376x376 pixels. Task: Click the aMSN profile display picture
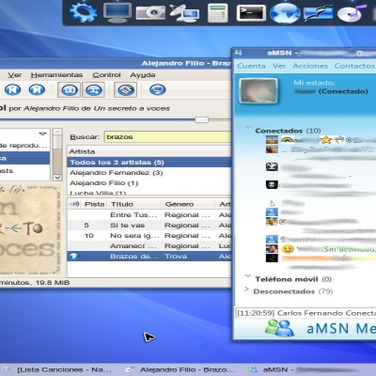(258, 91)
